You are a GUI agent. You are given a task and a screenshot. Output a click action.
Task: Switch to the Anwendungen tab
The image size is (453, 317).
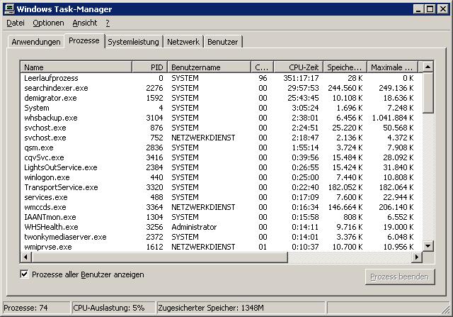(x=36, y=42)
